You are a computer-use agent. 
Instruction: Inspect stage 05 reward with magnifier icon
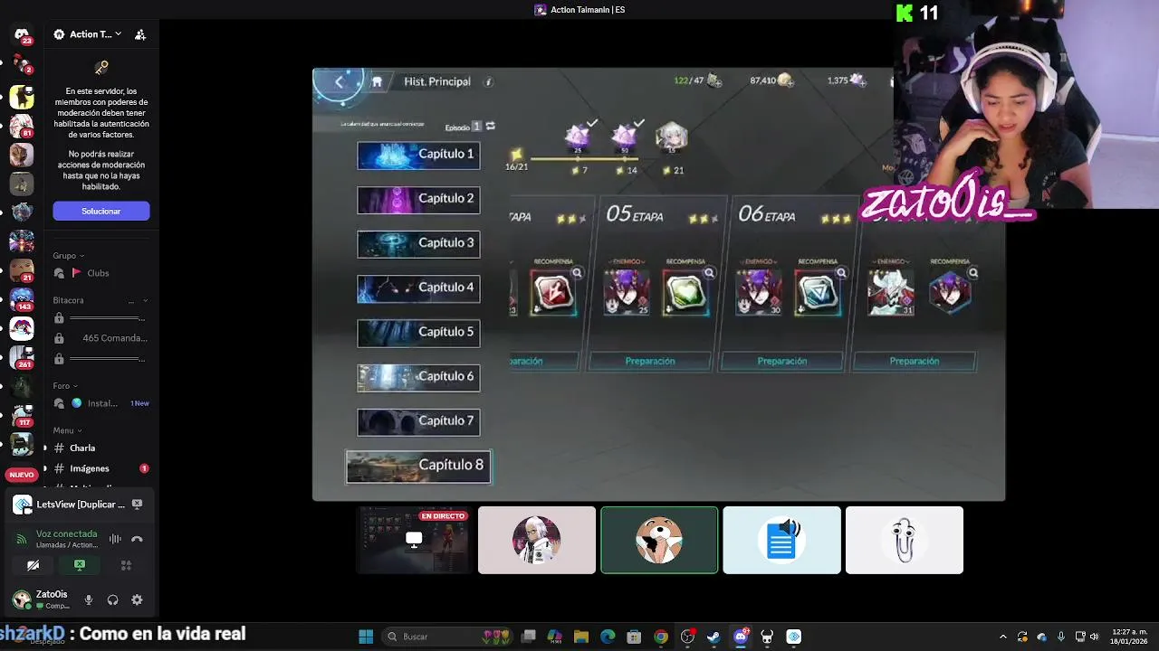point(709,273)
